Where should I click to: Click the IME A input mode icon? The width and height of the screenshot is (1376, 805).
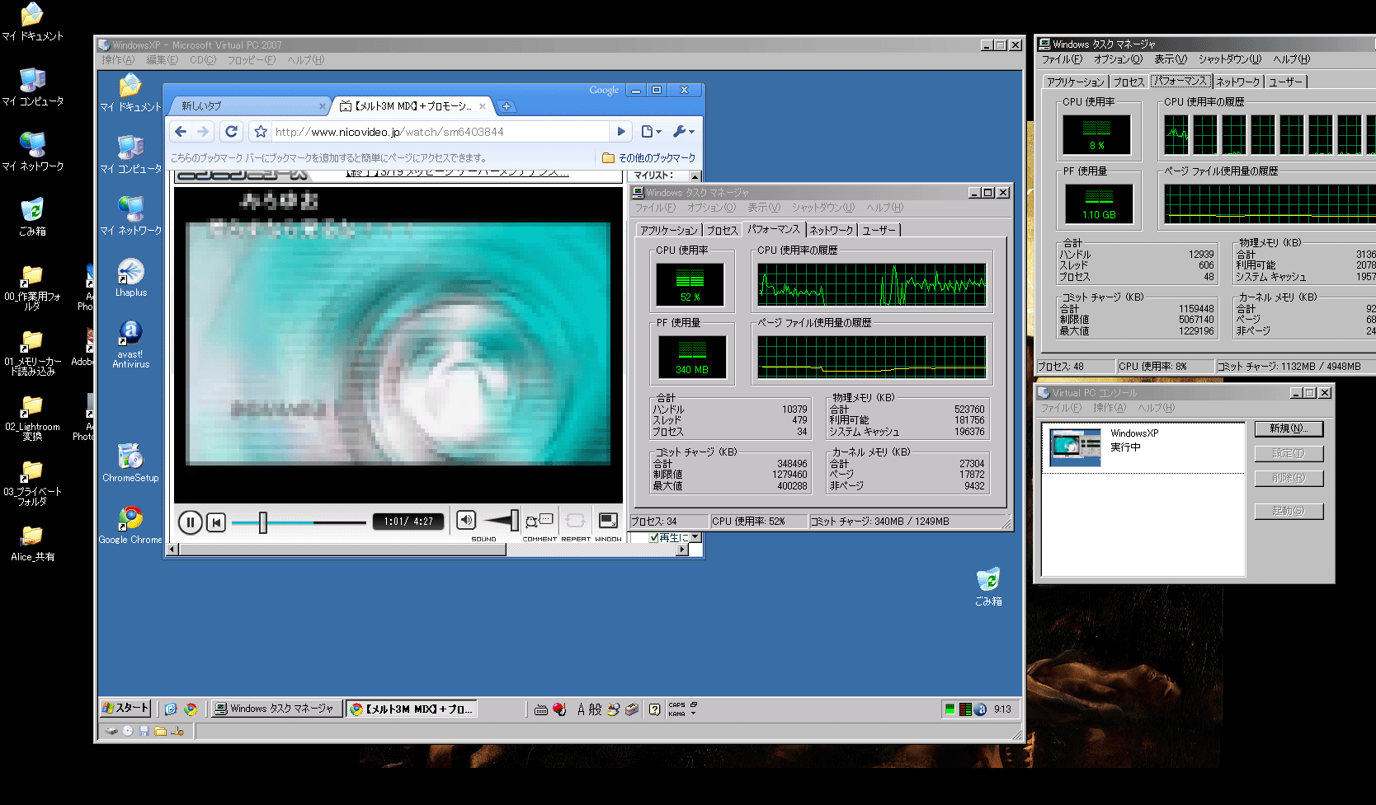(581, 709)
